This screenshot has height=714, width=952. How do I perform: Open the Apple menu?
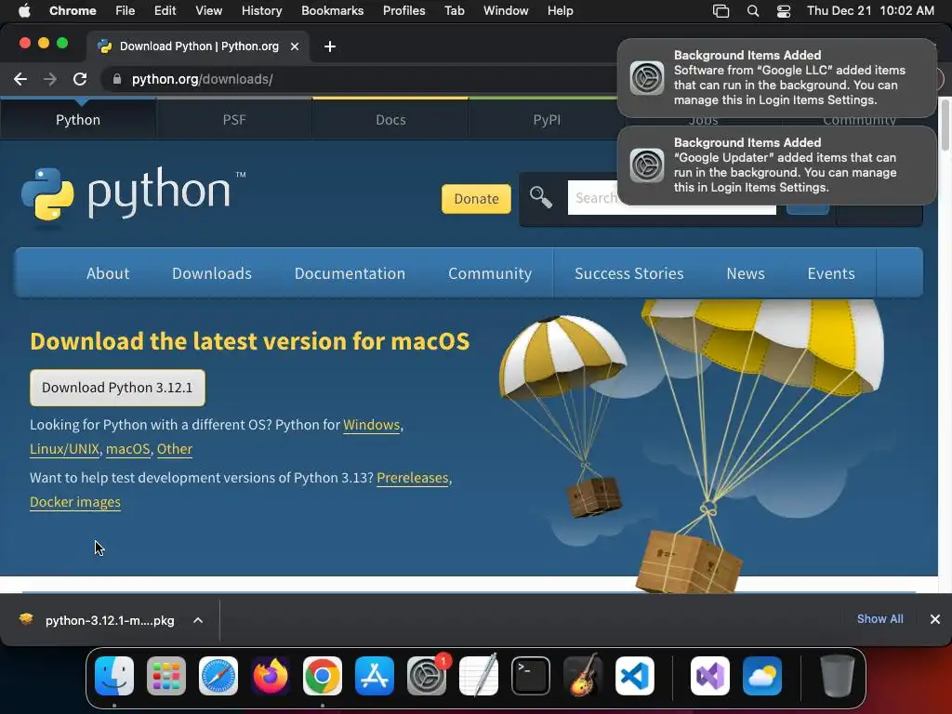[23, 11]
